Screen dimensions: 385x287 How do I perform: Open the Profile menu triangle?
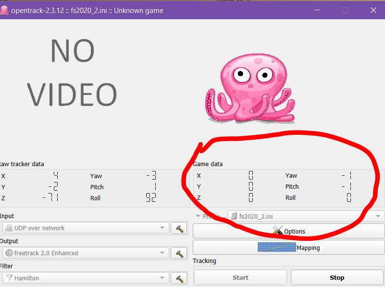click(198, 216)
